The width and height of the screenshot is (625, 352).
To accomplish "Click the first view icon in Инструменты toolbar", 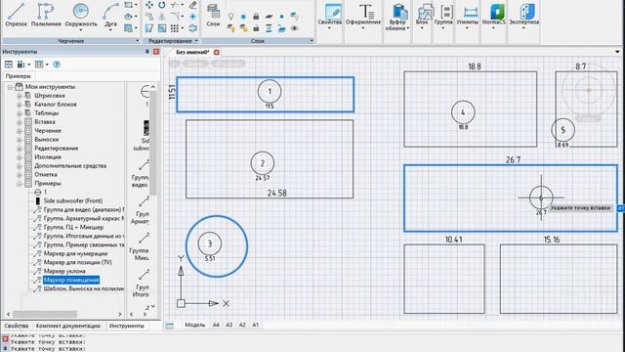I will (x=9, y=65).
